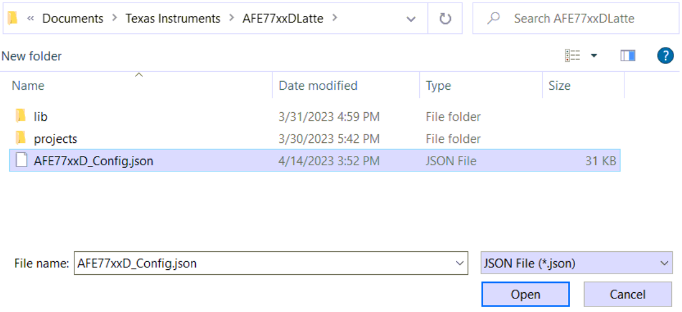The width and height of the screenshot is (682, 312).
Task: Click the Texas Instruments breadcrumb
Action: coord(173,19)
